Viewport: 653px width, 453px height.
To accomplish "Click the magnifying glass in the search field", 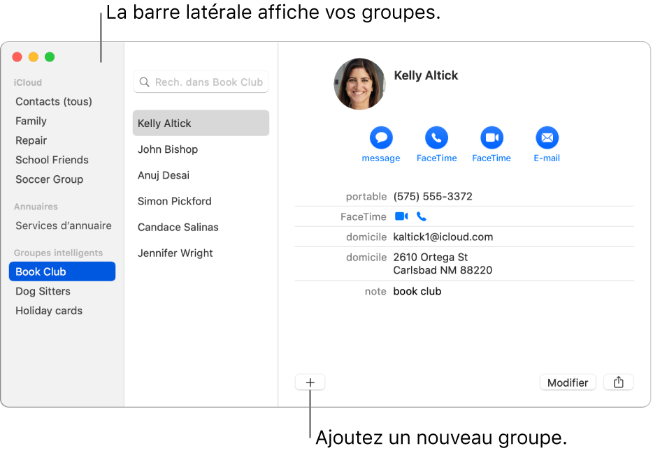I will [x=144, y=82].
